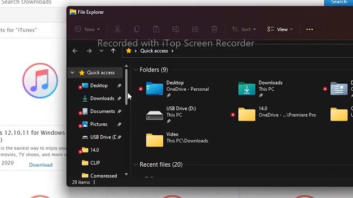Viewport: 353px width, 198px height.
Task: Select 14.0 folder in navigation pane
Action: point(94,150)
